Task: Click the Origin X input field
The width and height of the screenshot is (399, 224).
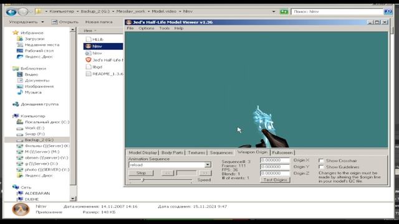Action: tap(275, 161)
